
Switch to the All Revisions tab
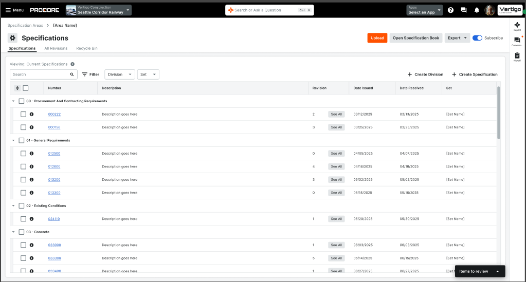coord(56,48)
